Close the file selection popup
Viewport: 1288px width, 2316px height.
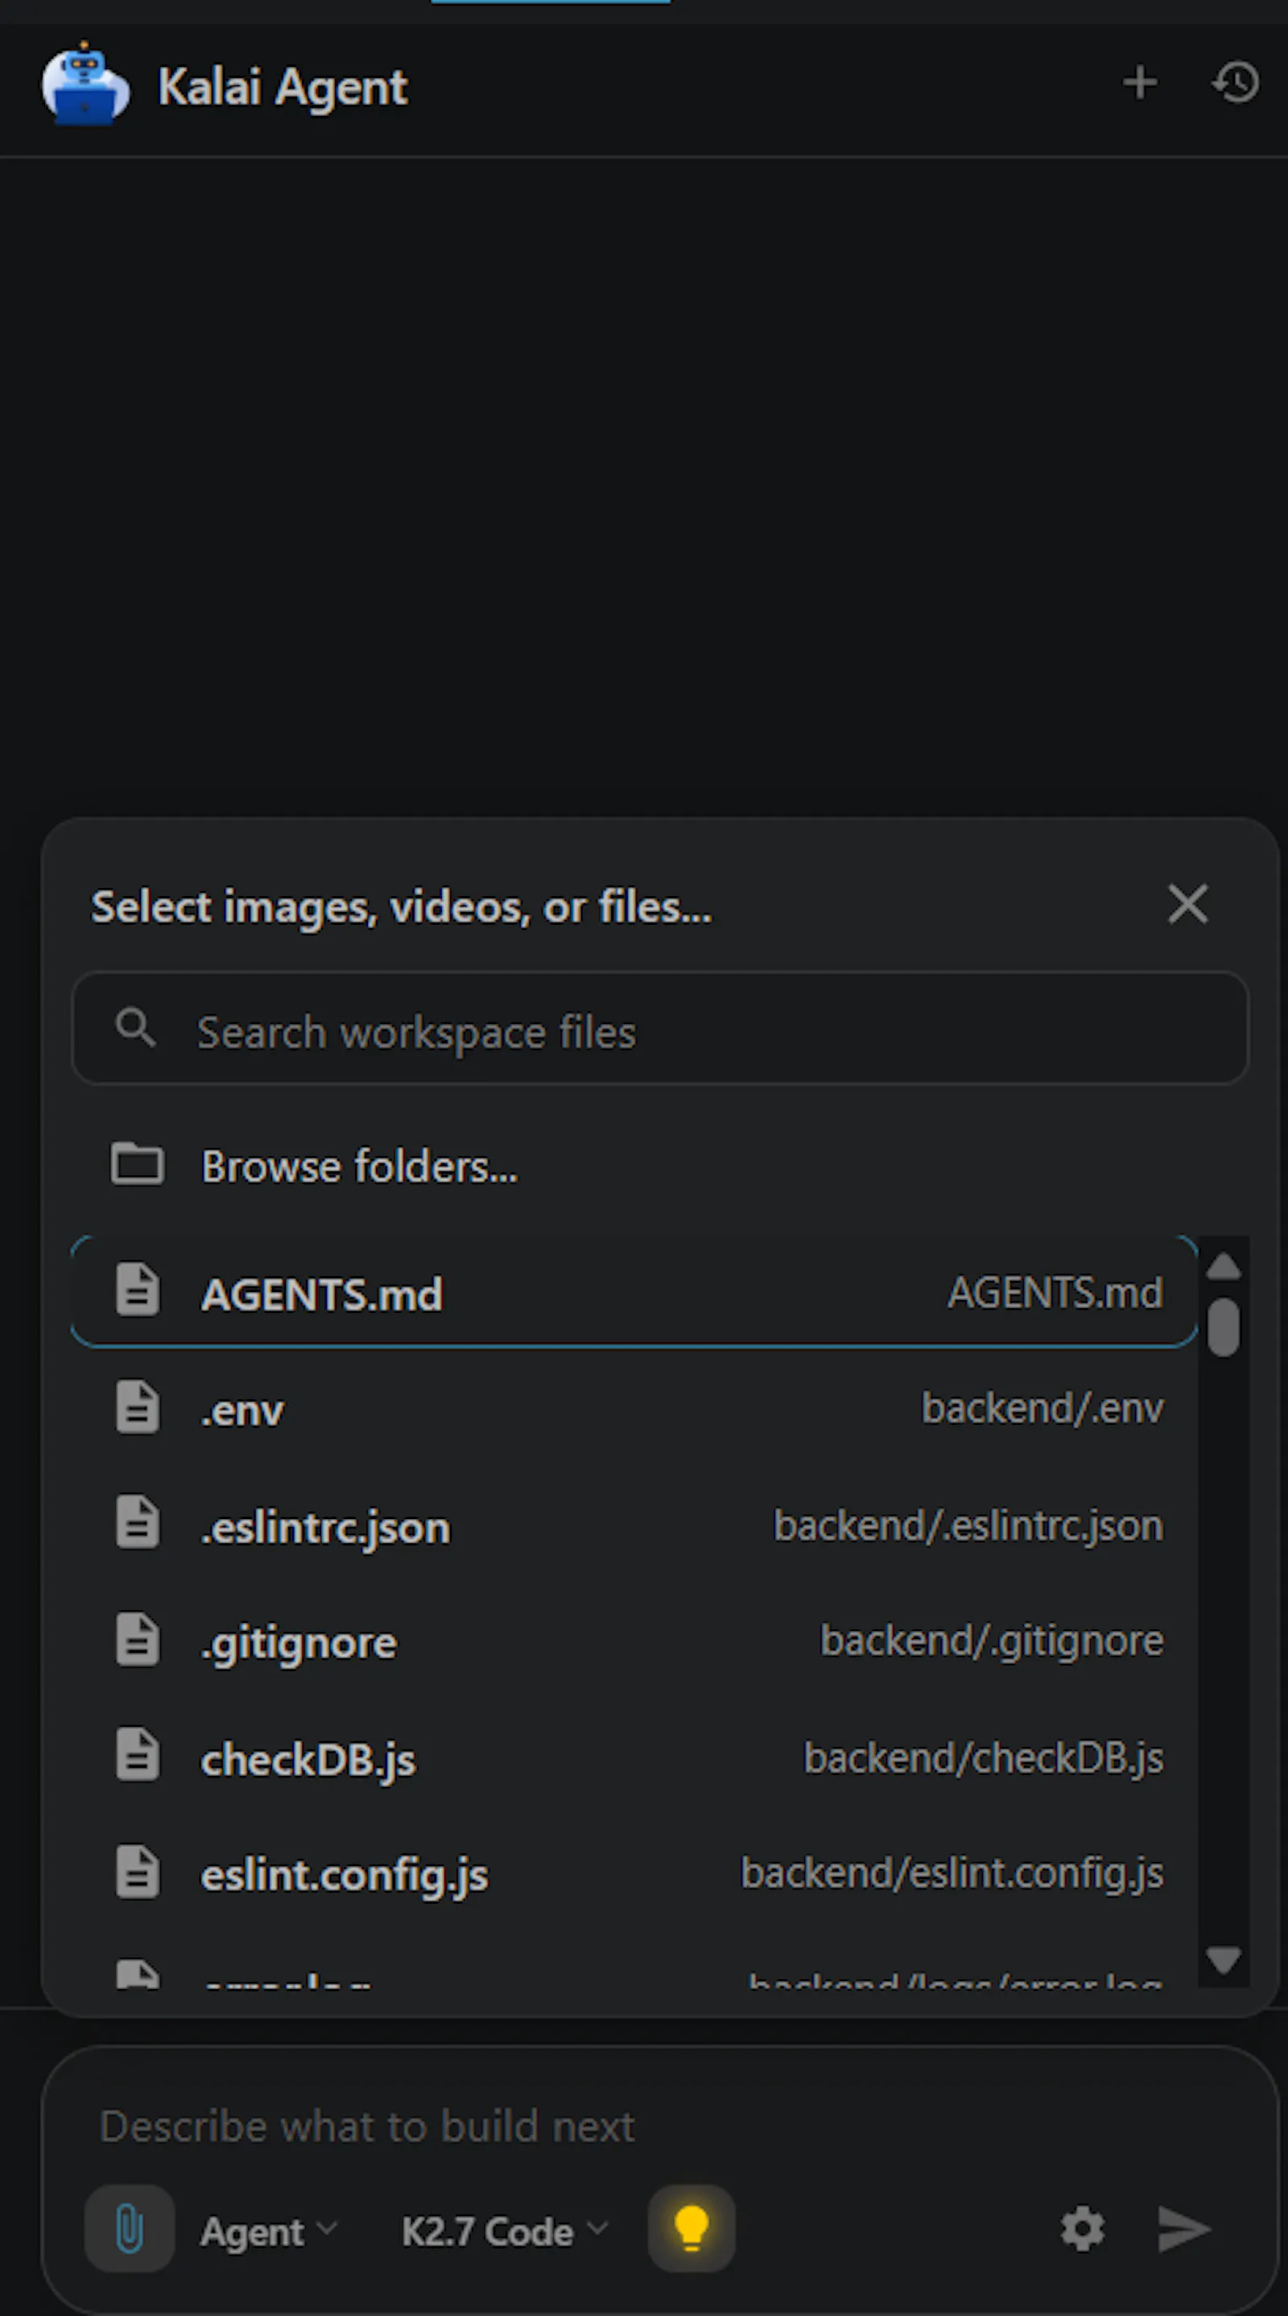click(1187, 903)
